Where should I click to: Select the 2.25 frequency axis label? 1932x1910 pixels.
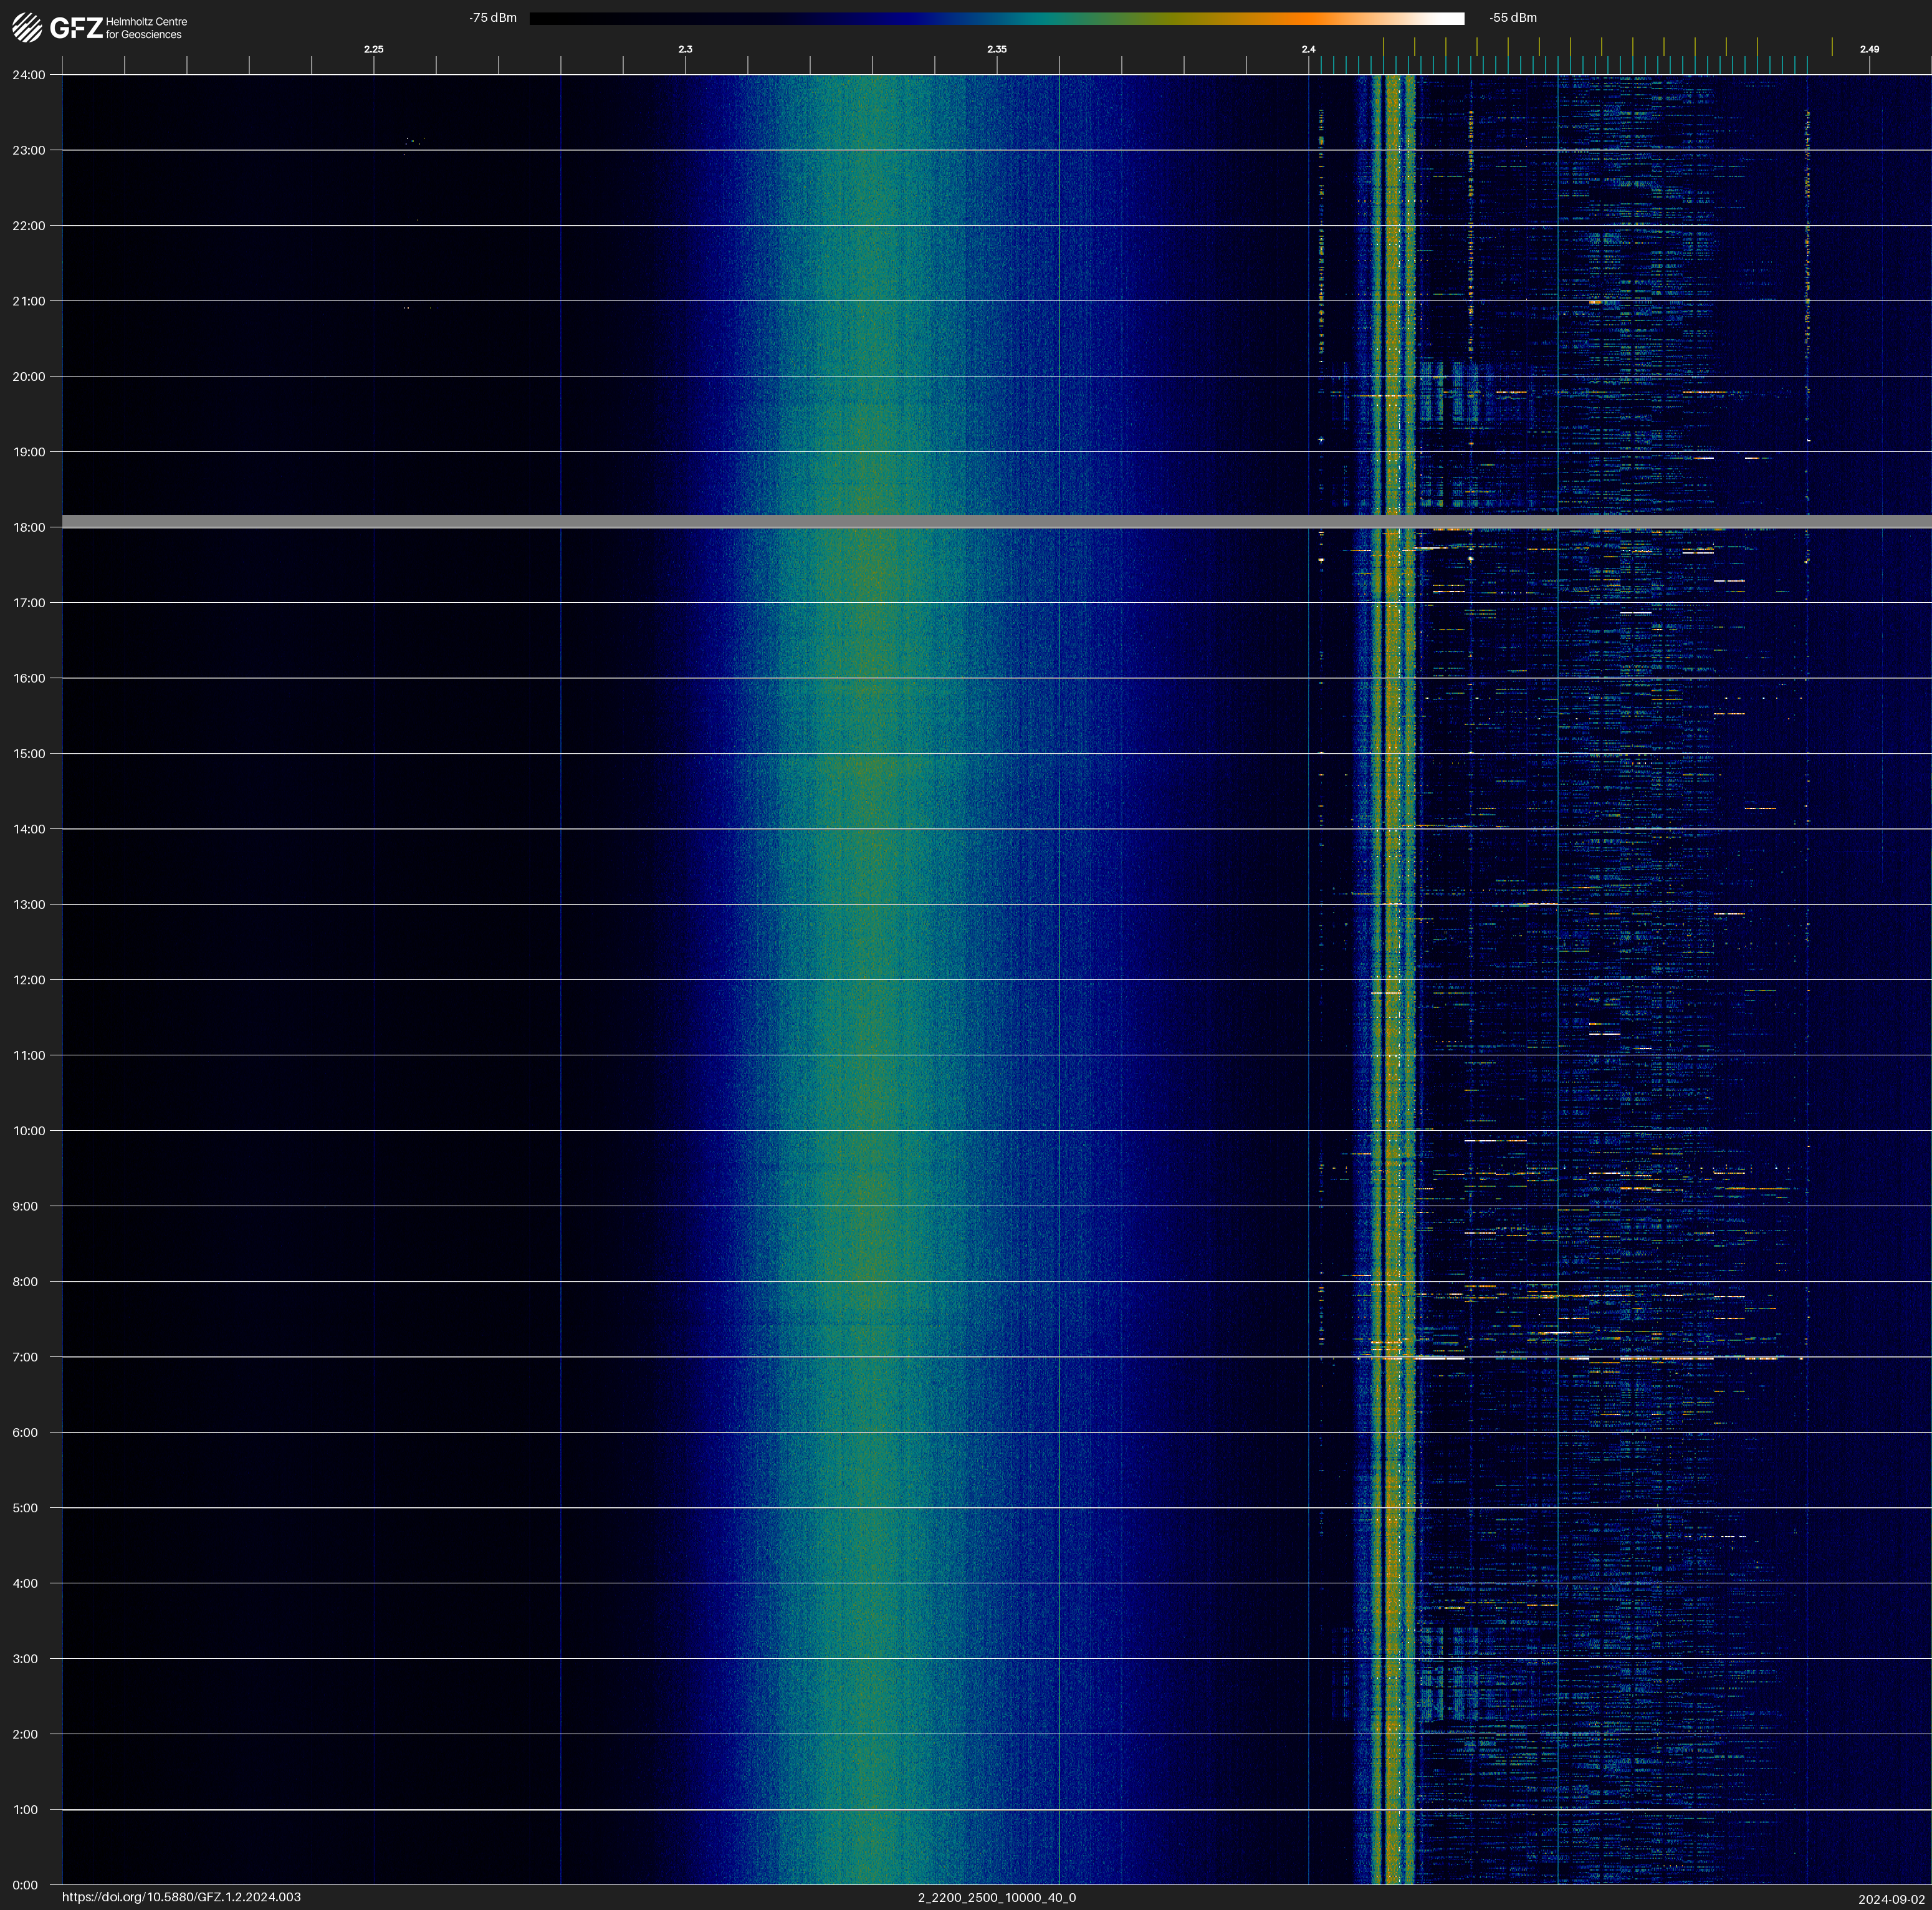tap(373, 49)
